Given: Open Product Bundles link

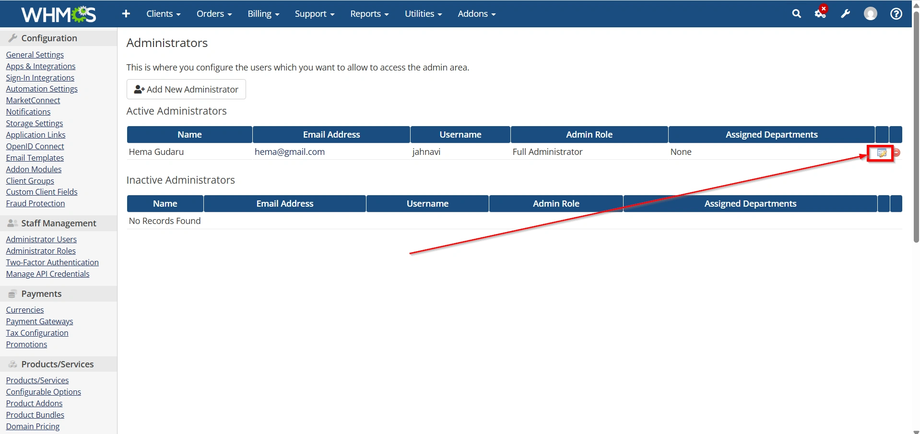Looking at the screenshot, I should (x=35, y=415).
